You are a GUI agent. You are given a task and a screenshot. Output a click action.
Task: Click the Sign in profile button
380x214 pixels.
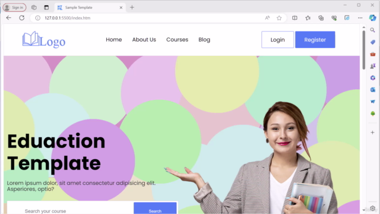click(14, 8)
